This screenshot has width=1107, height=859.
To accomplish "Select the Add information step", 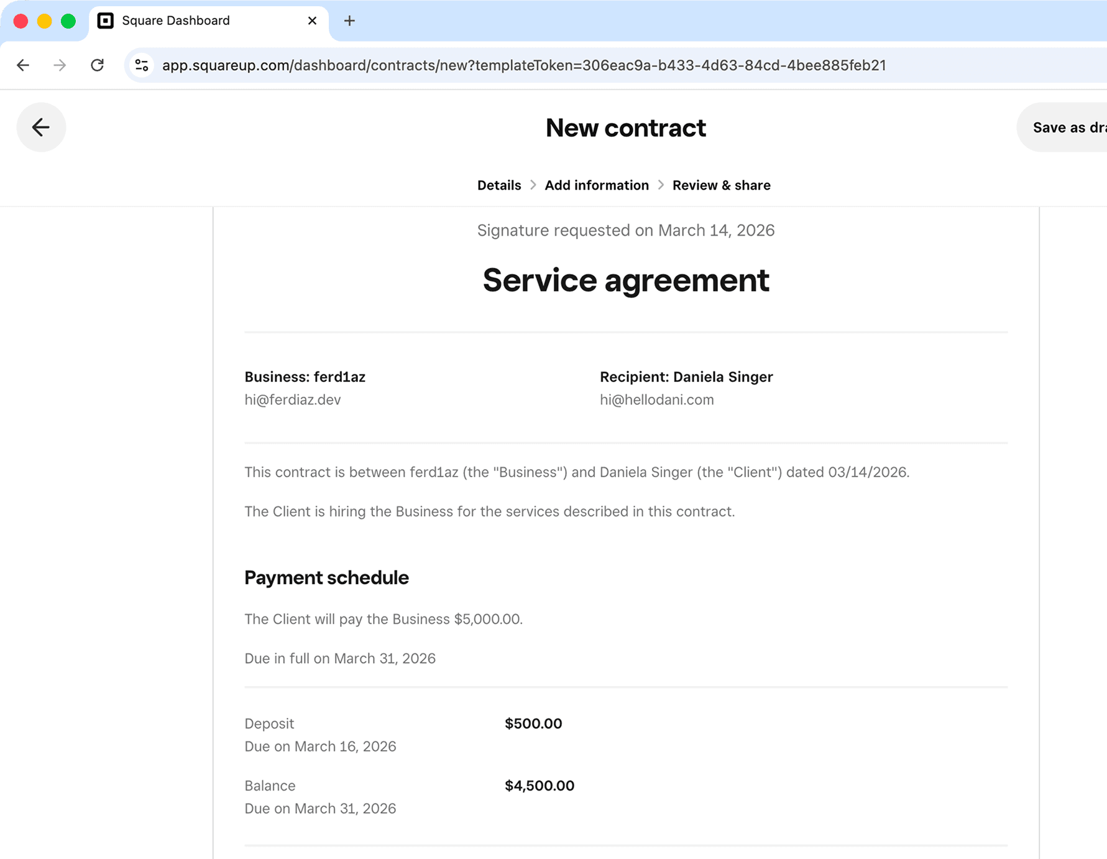I will (596, 185).
